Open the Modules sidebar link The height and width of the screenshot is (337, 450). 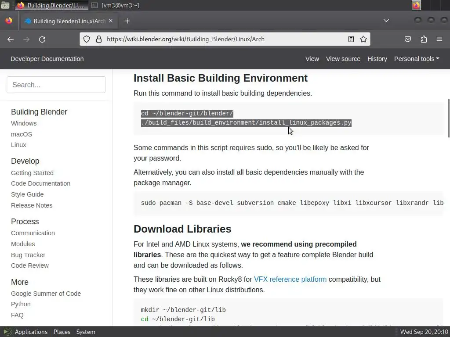pyautogui.click(x=23, y=244)
